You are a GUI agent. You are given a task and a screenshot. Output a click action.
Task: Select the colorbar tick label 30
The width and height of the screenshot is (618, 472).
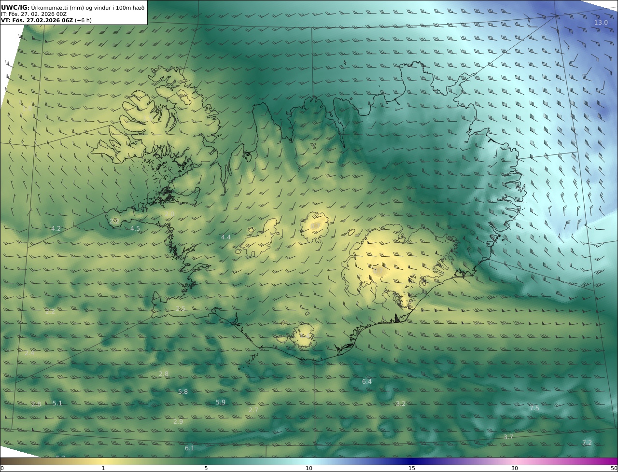[x=515, y=468]
